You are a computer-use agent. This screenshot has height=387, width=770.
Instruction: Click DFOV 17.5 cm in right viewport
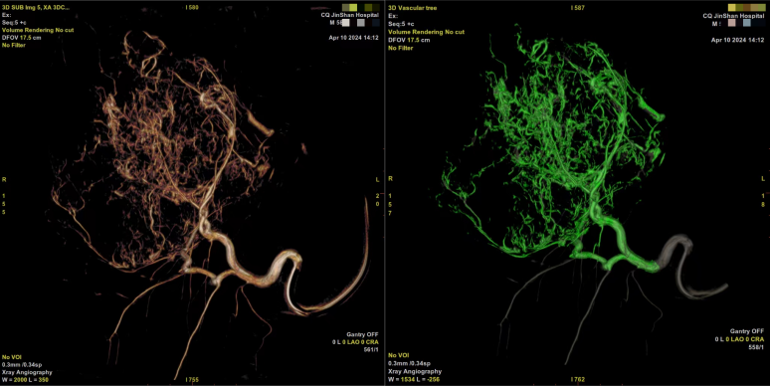[x=409, y=40]
